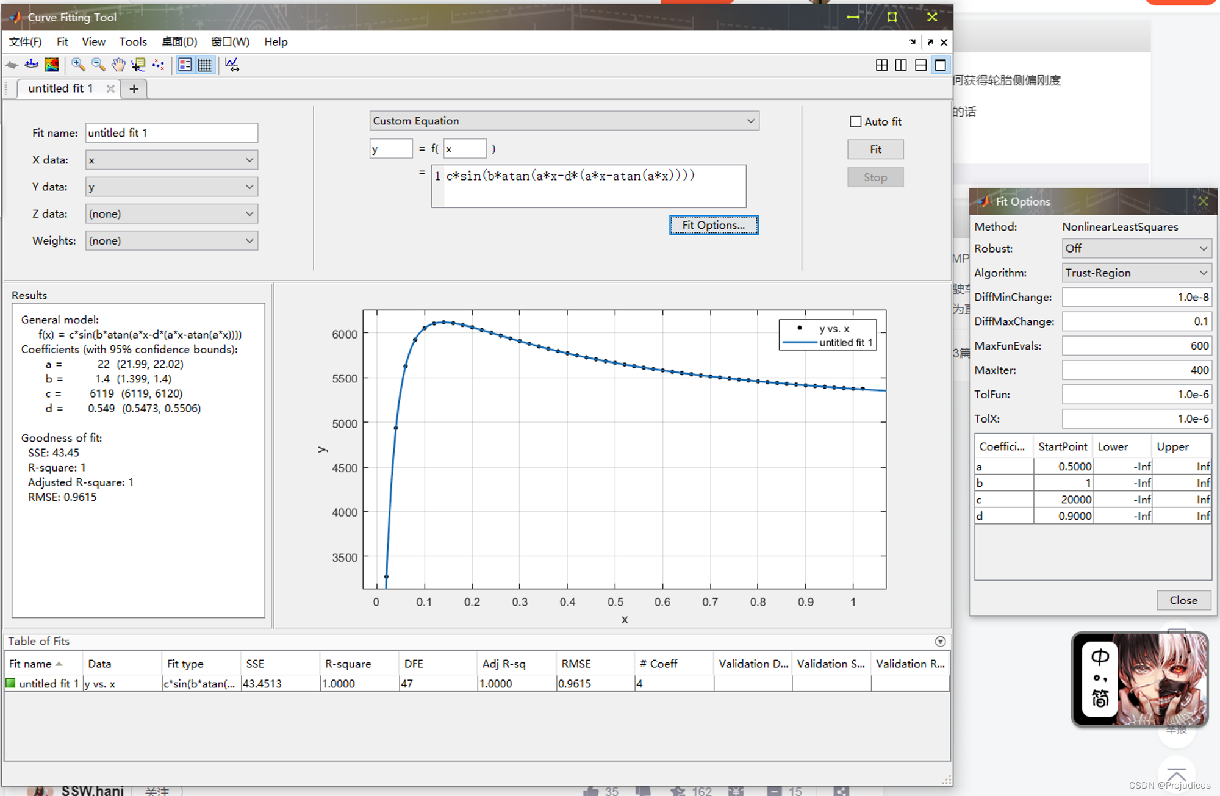Expand the Z data dropdown

tap(171, 214)
